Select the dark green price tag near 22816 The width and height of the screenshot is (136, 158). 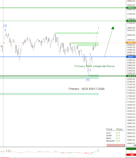pos(131,76)
